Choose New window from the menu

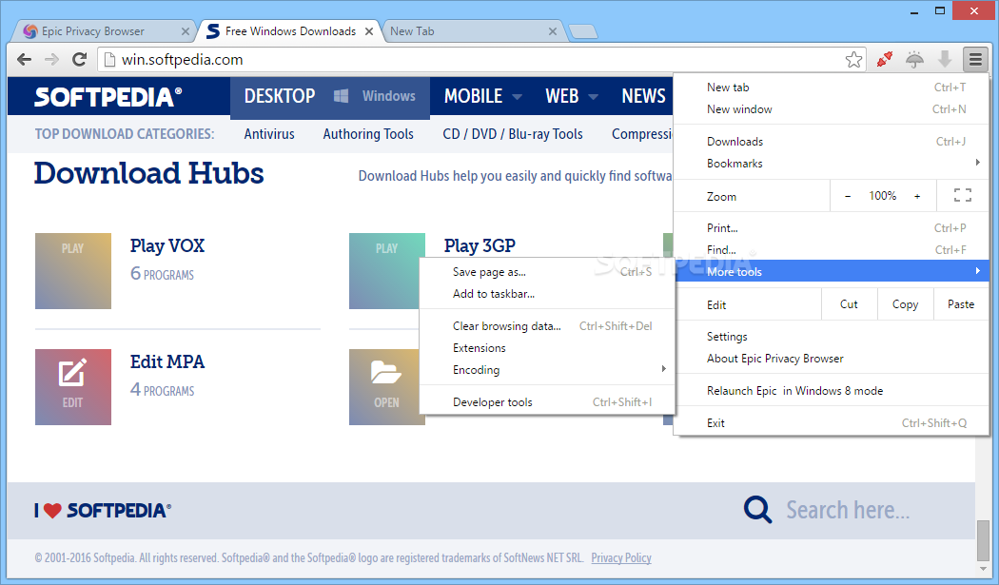coord(832,109)
